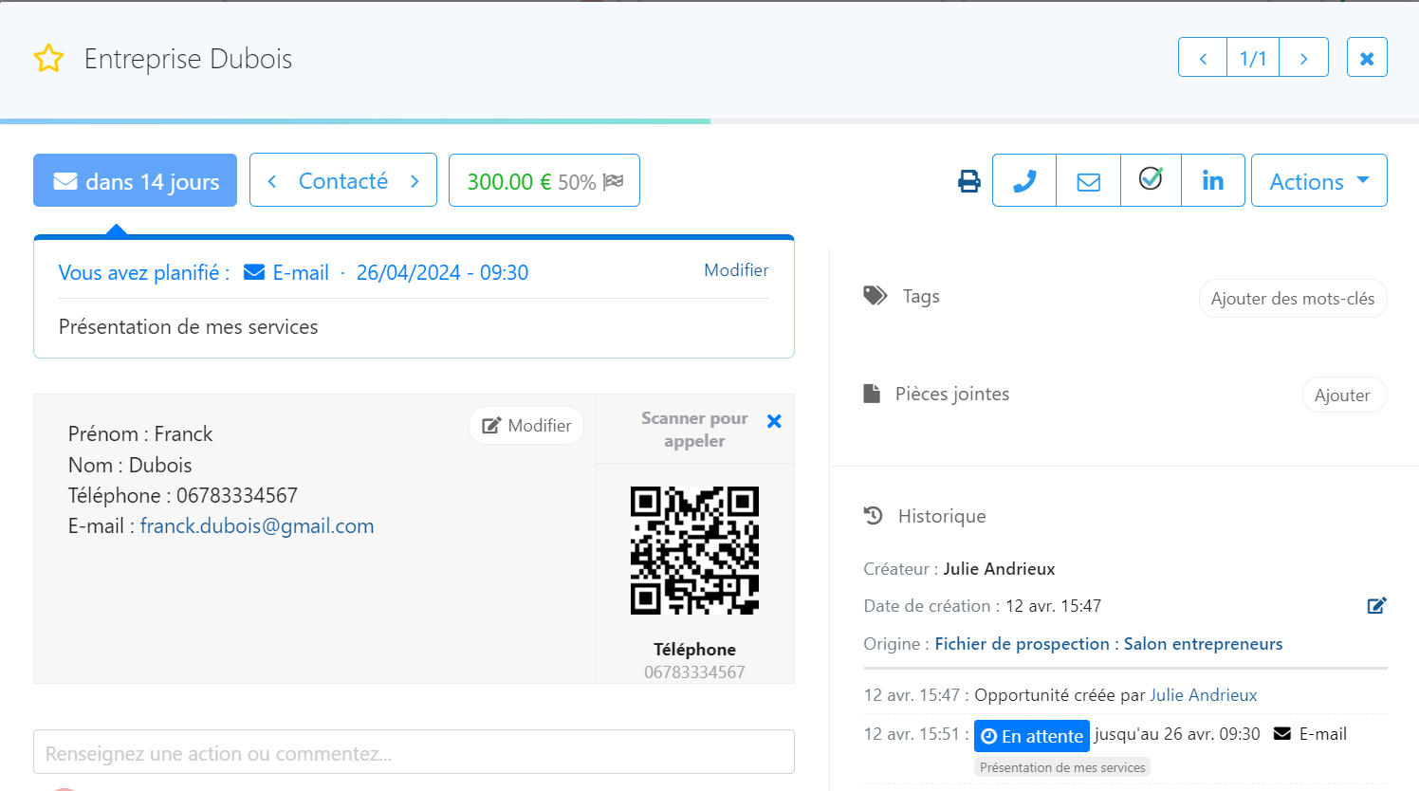Click the 'dans 14 jours' reminder button
This screenshot has height=791, width=1419.
tap(135, 180)
